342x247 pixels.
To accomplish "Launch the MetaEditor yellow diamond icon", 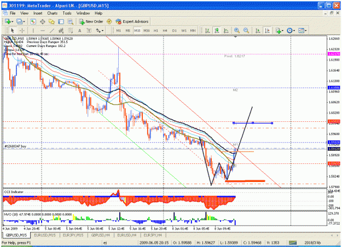I will click(x=109, y=21).
